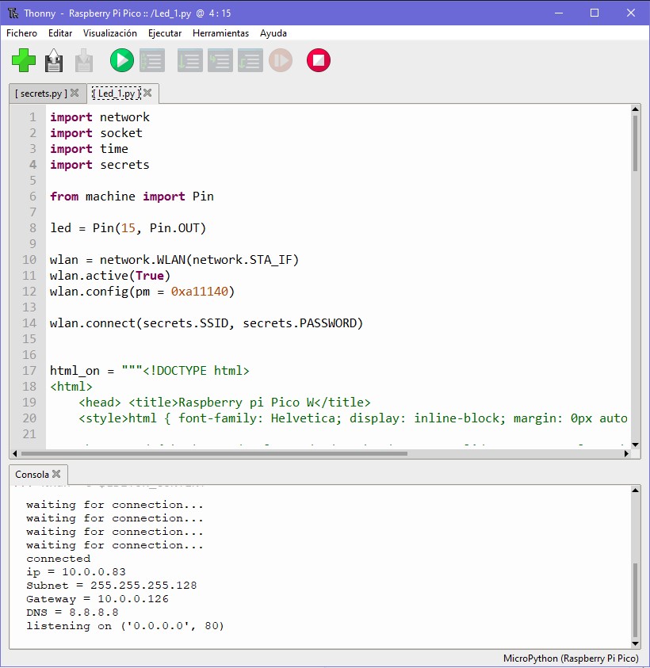Click the Step into debug icon
Viewport: 650px width, 668px height.
coord(220,60)
